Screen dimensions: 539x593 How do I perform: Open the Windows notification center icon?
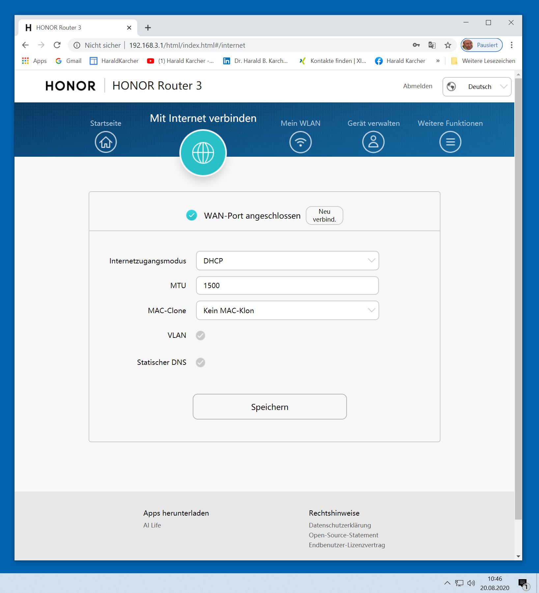tap(524, 584)
